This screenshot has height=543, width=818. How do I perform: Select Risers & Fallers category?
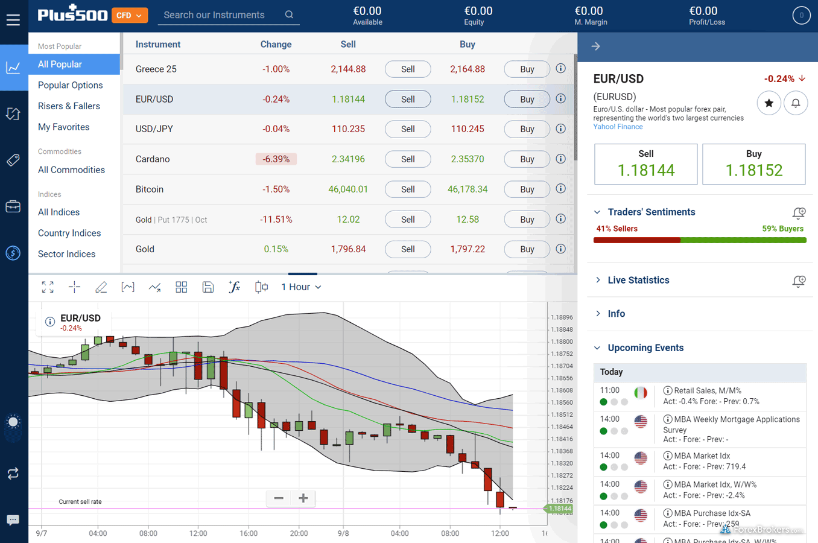click(x=69, y=106)
